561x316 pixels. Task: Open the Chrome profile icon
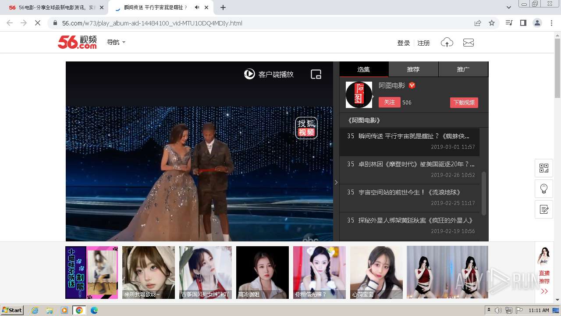[537, 23]
